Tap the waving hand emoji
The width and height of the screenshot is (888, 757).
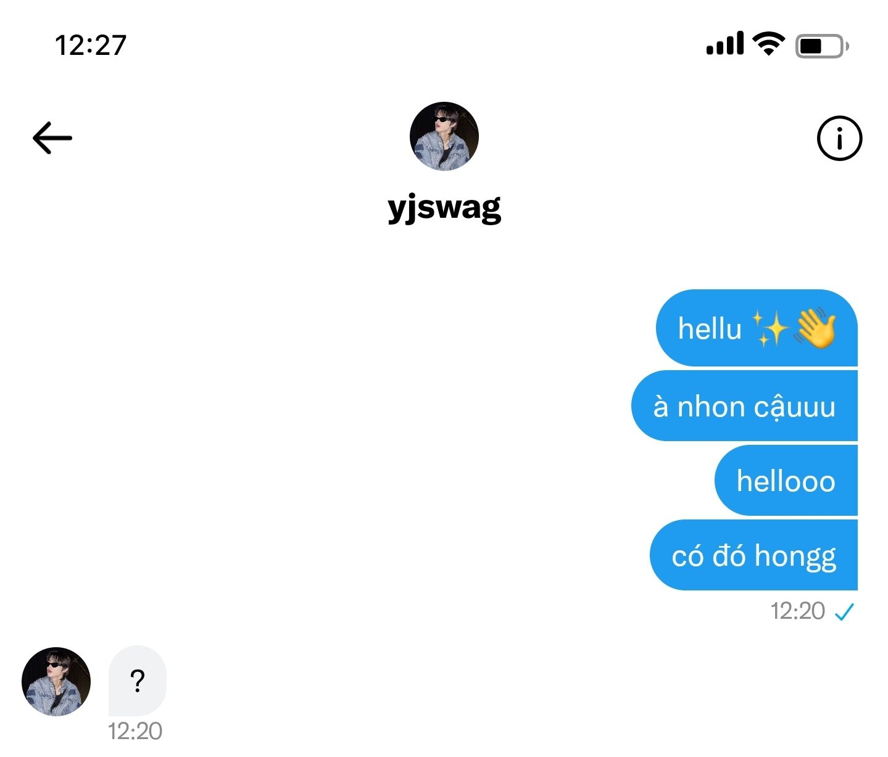[x=816, y=329]
